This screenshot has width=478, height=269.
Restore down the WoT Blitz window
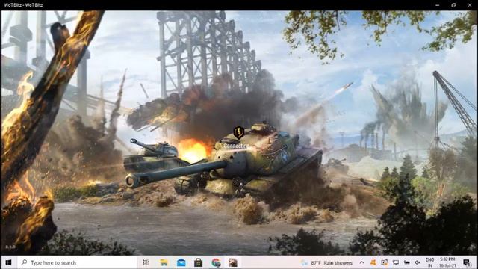click(453, 5)
